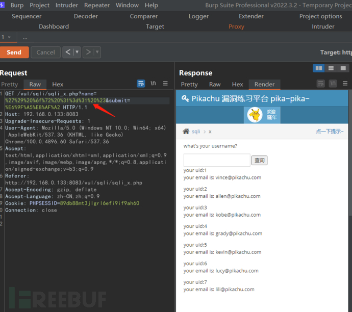Switch to the Proxy tab
This screenshot has width=352, height=312.
pyautogui.click(x=236, y=27)
